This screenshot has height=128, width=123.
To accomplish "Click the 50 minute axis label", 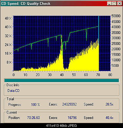I will (74, 75).
